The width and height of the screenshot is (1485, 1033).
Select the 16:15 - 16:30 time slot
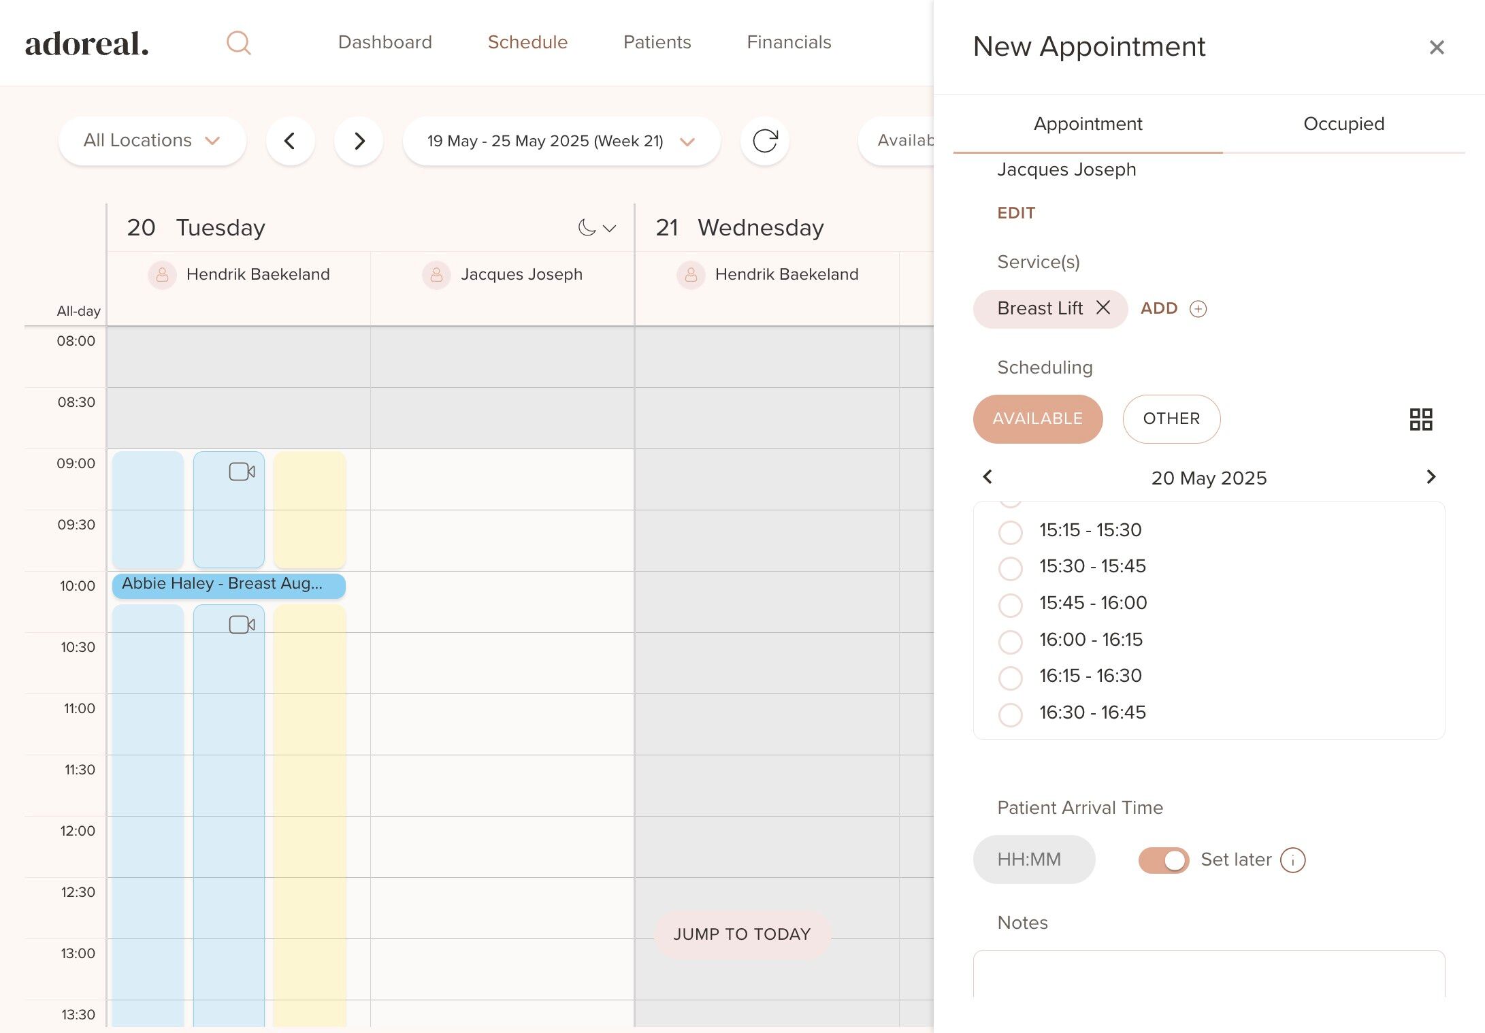(x=1010, y=677)
